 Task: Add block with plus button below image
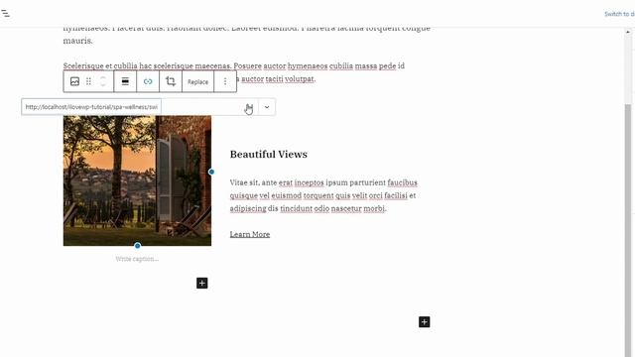tap(202, 283)
